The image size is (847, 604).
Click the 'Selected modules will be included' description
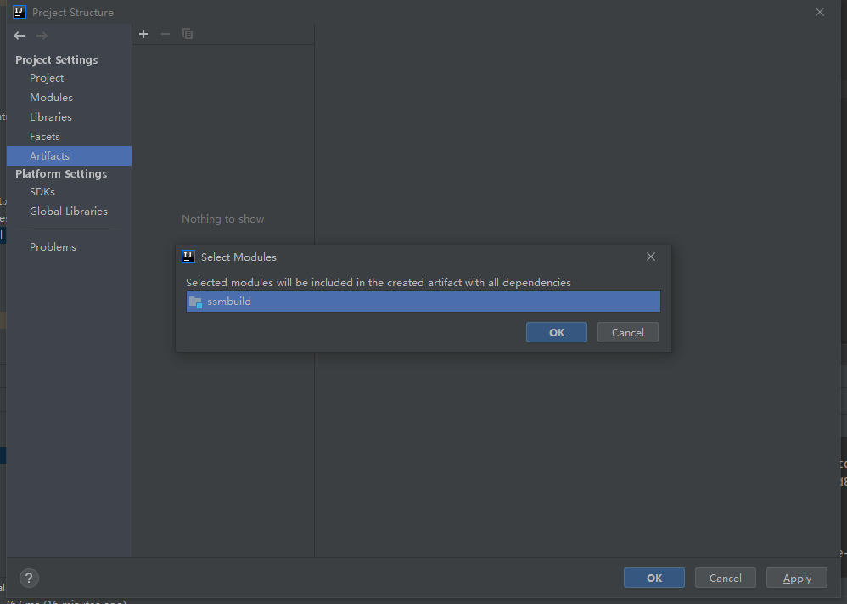379,282
